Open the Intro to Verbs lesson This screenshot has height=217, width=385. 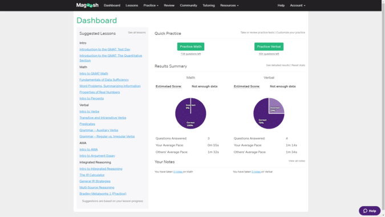tap(90, 111)
